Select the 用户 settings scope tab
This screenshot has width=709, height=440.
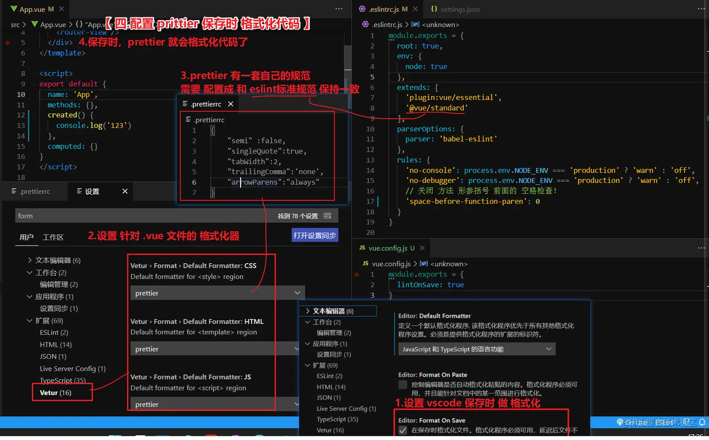click(26, 237)
